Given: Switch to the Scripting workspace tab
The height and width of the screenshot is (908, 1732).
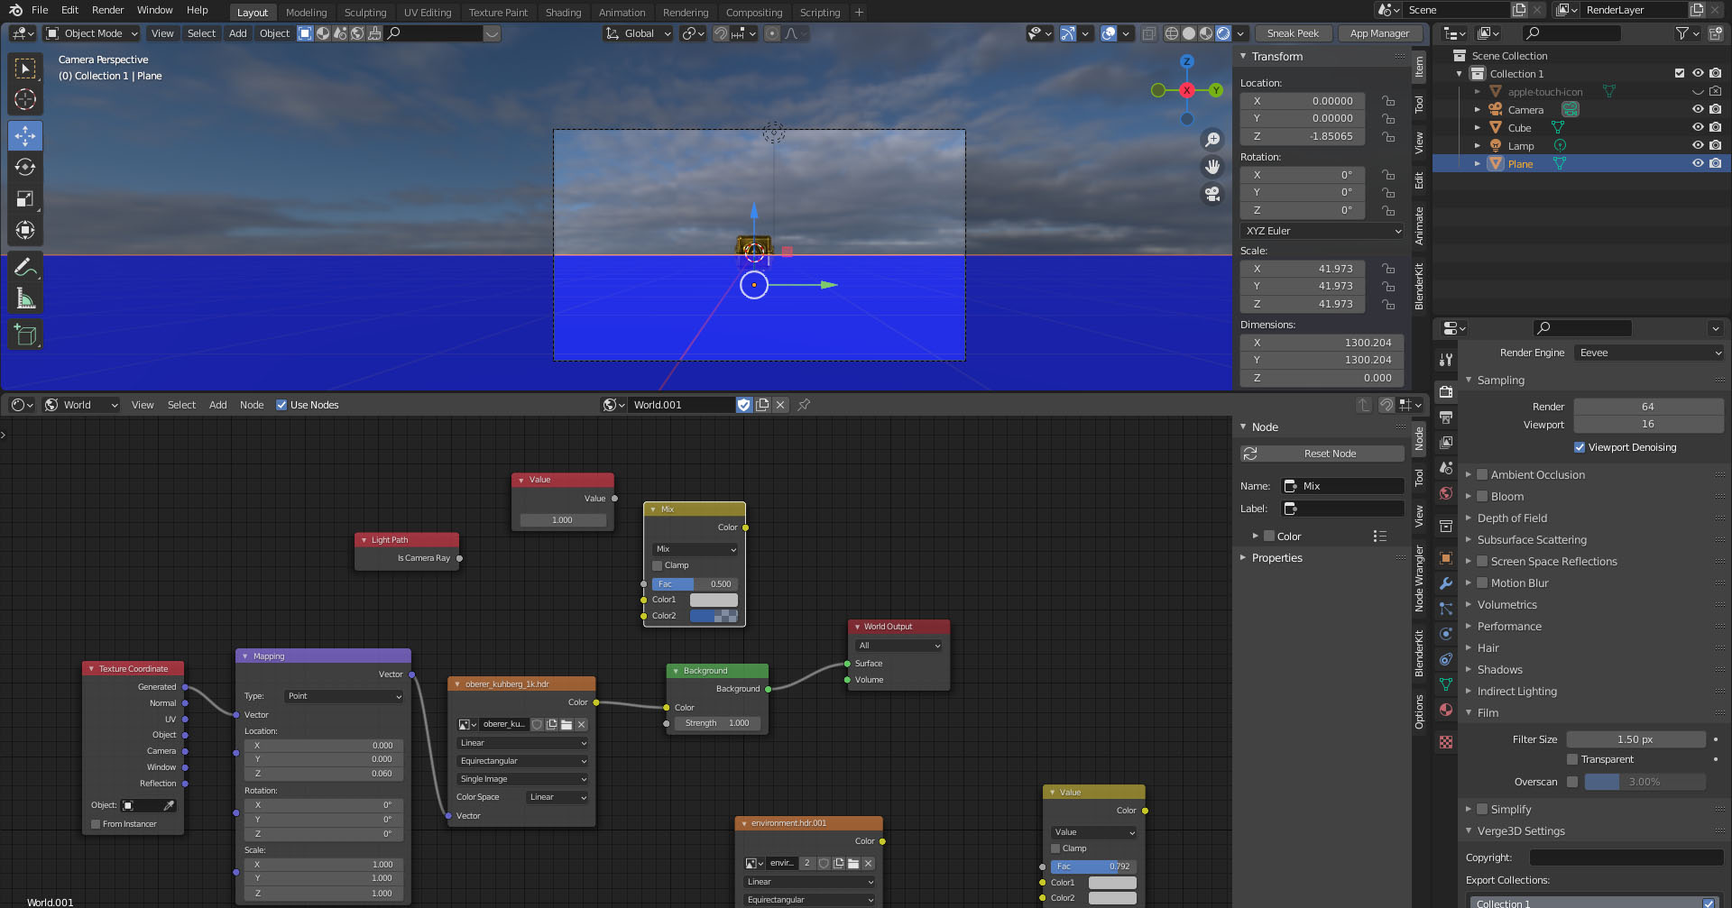Looking at the screenshot, I should coord(819,13).
